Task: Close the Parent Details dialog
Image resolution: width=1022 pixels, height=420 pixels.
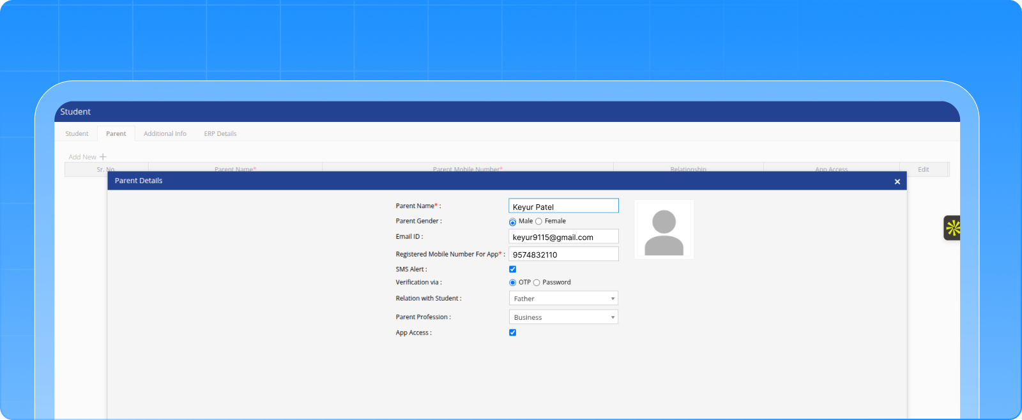Action: [x=897, y=182]
